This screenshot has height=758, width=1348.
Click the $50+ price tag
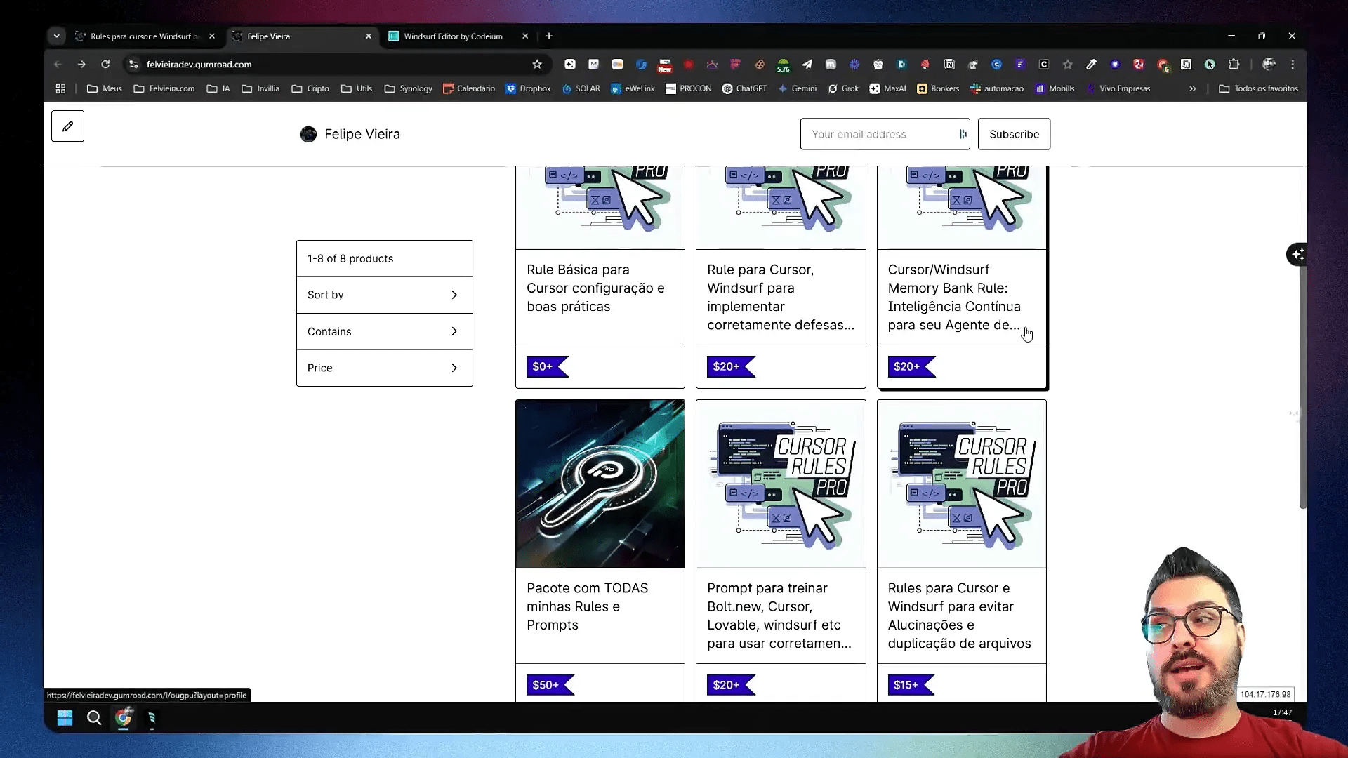(x=550, y=685)
